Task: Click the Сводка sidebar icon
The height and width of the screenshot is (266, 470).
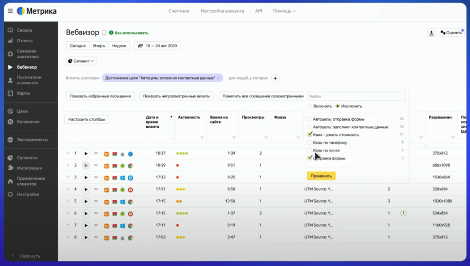Action: click(10, 30)
